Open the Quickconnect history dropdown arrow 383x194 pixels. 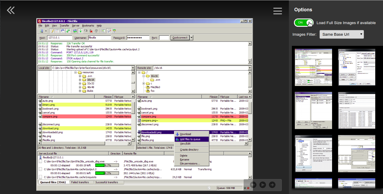pyautogui.click(x=191, y=38)
